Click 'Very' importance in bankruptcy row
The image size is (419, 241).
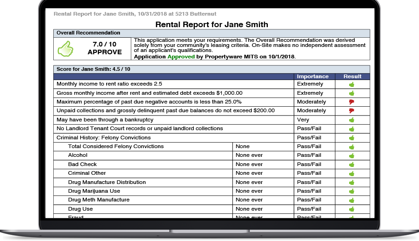point(303,120)
